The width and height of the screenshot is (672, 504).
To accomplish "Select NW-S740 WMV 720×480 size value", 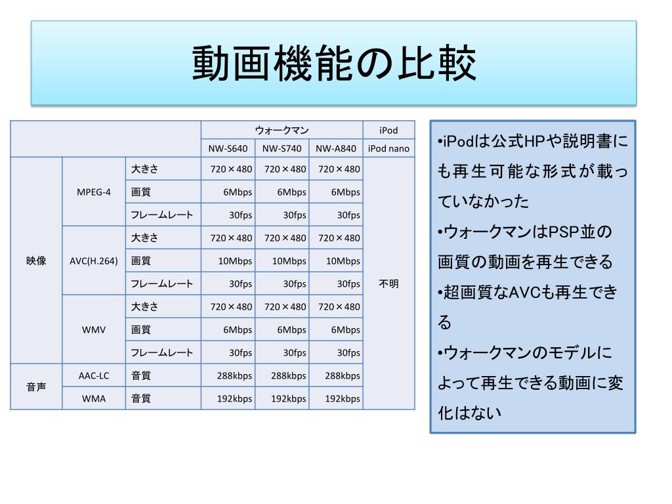I will point(282,306).
